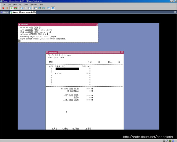
Task: Click the suninstall window maximize icon
Action: 122,52
